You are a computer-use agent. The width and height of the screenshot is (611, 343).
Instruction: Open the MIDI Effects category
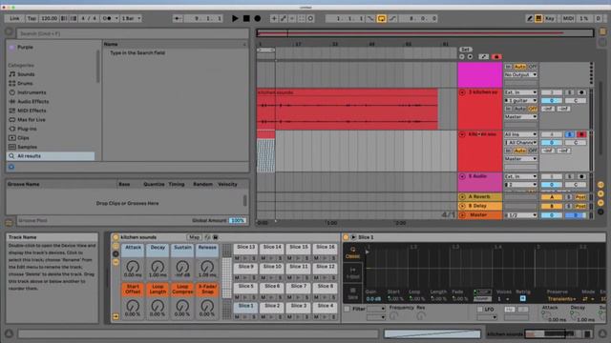(x=32, y=111)
